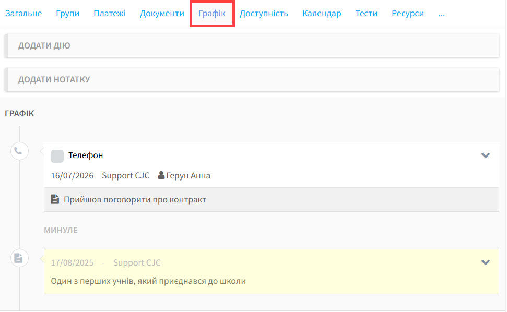Click the date 17/08/2025 in the note

tap(72, 263)
